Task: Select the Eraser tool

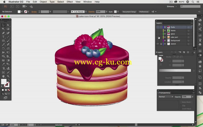Action: point(8,45)
